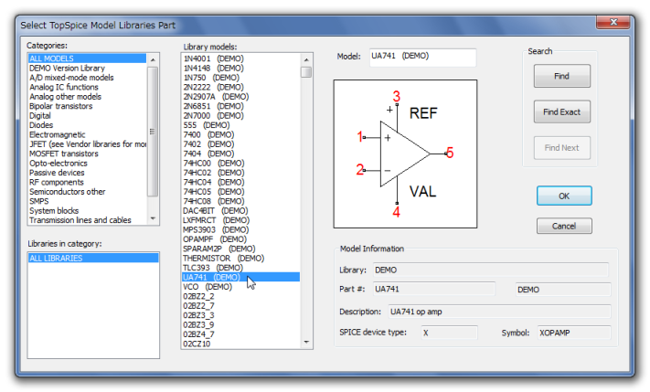Pick Digital category
The image size is (650, 392).
click(x=87, y=116)
